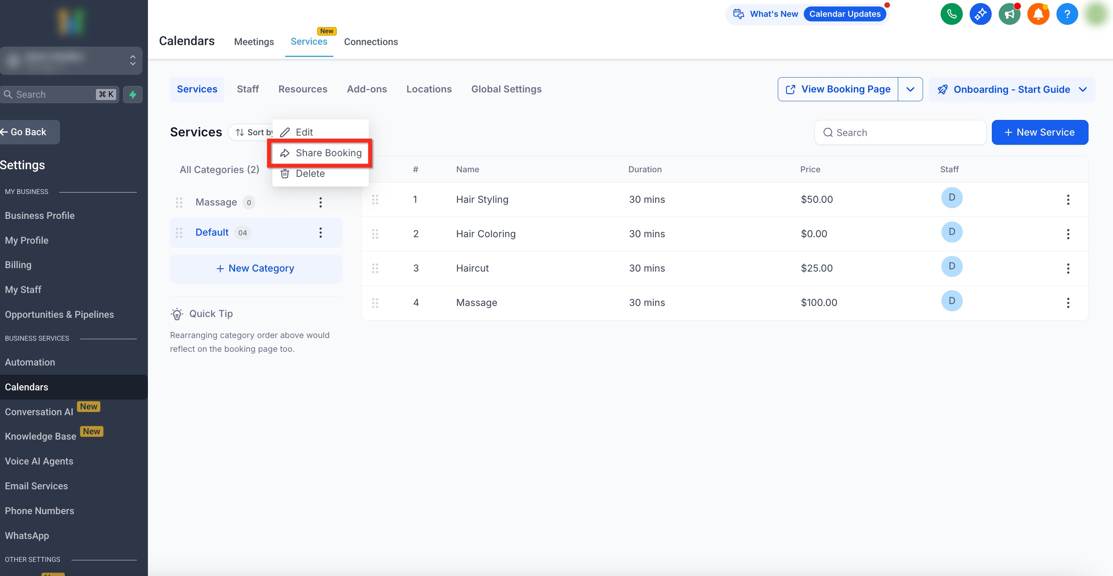Viewport: 1113px width, 576px height.
Task: Open three-dot menu for Hair Styling row
Action: click(x=1068, y=199)
